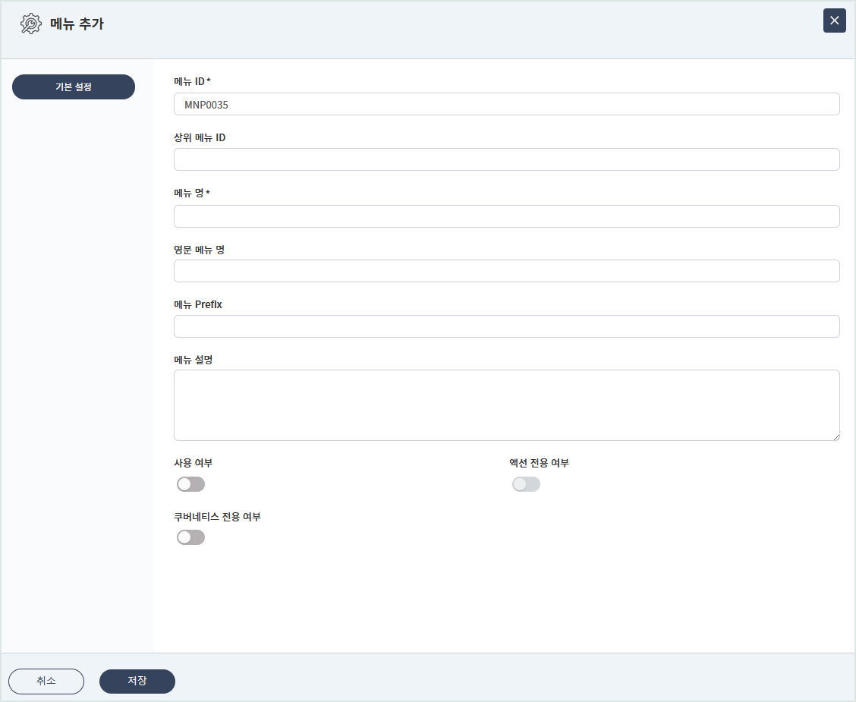Click into the 메뉴 명 input field
The image size is (856, 702).
(x=507, y=216)
